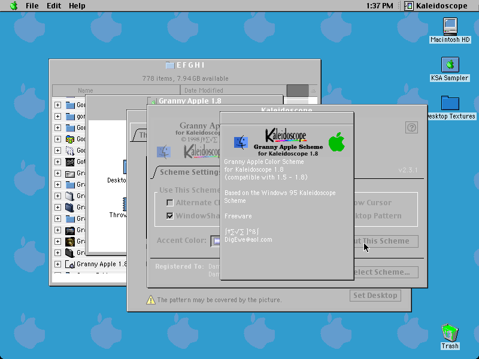Sort EFGHI list by Date Modified column

click(234, 90)
